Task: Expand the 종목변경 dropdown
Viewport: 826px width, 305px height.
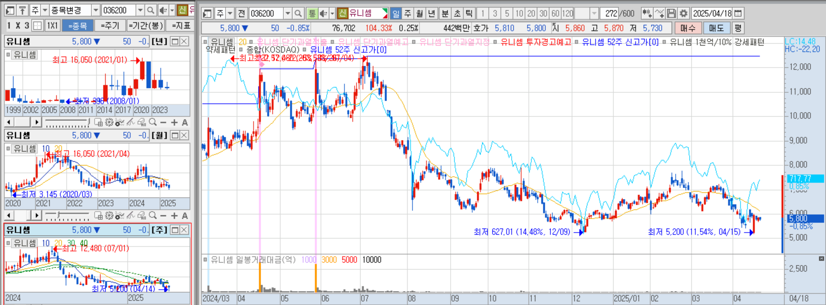Action: pyautogui.click(x=96, y=10)
